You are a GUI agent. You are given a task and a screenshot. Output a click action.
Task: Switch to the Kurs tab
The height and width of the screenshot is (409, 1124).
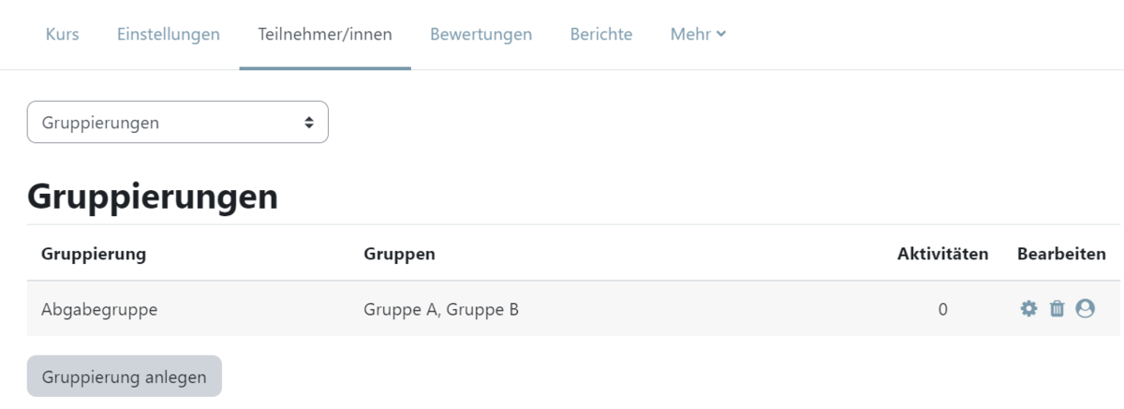click(x=62, y=35)
